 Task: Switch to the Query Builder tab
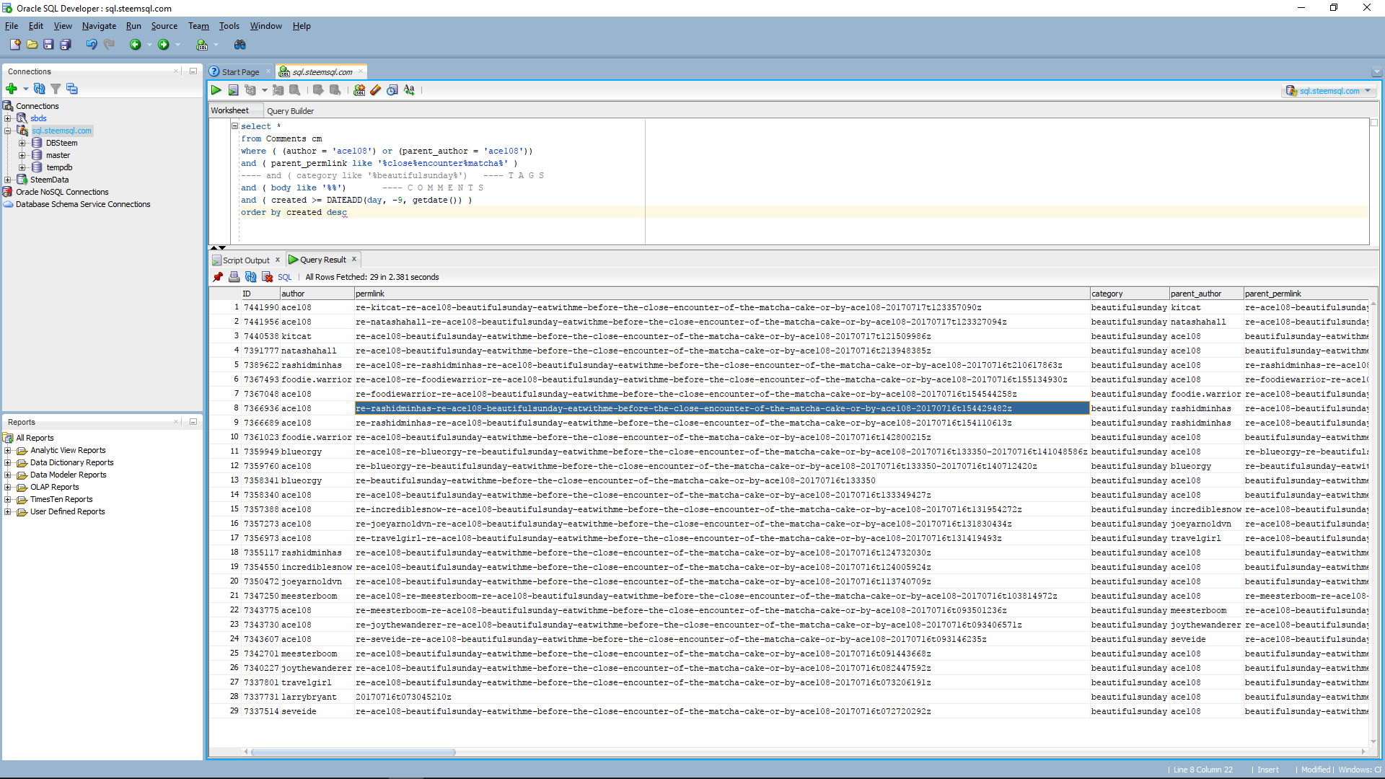[x=290, y=111]
